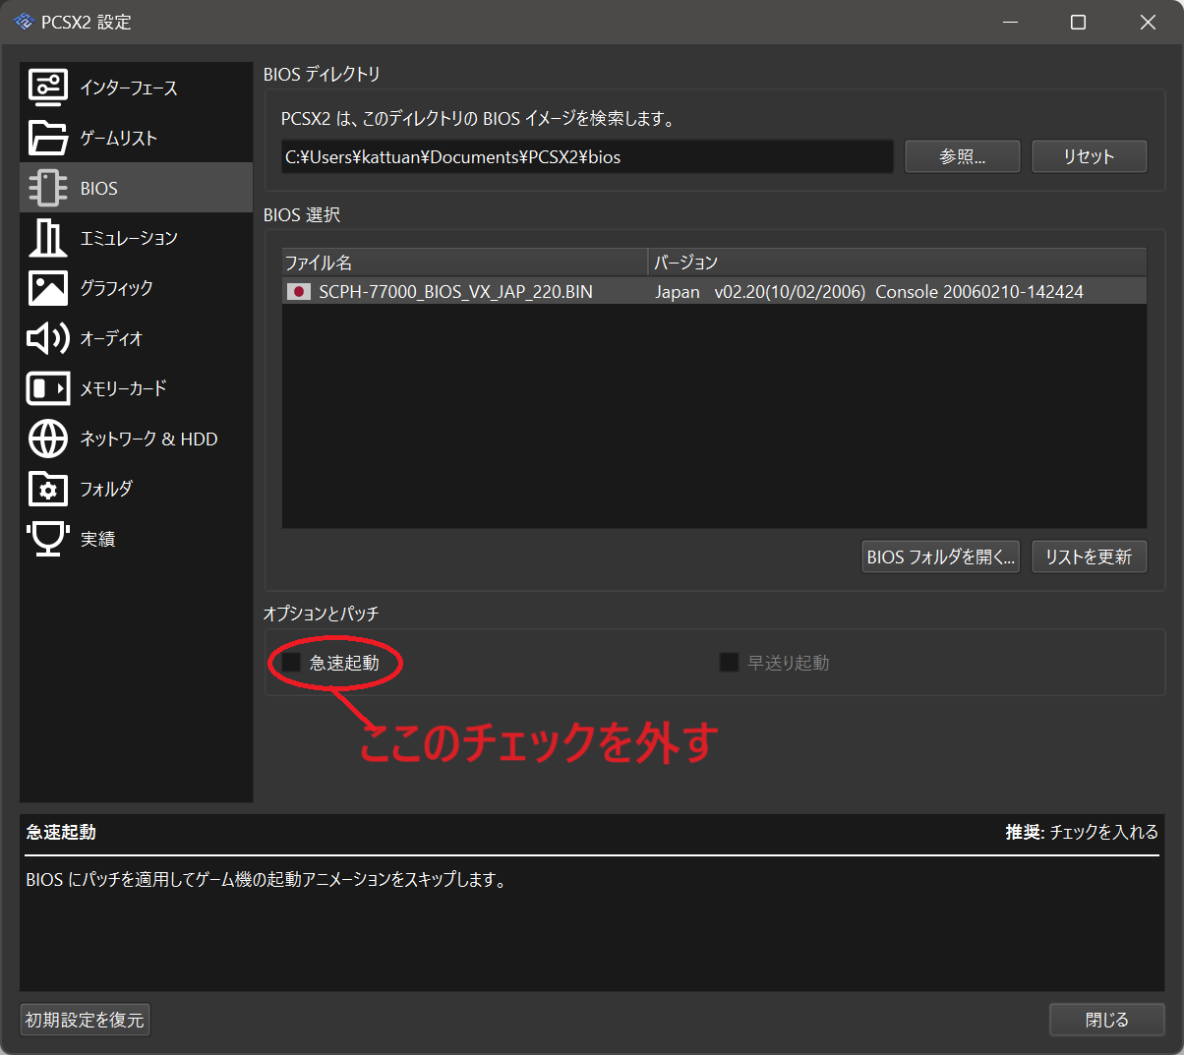Minimize the PCSX2 settings window
The height and width of the screenshot is (1055, 1184).
(1010, 22)
